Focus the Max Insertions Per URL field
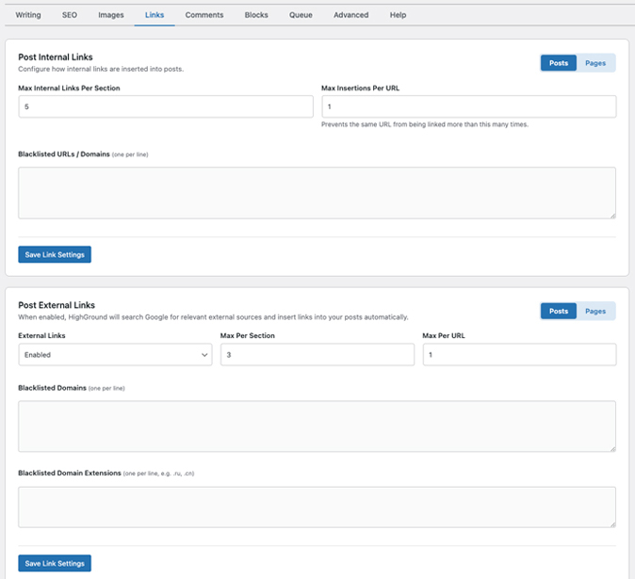 point(468,106)
